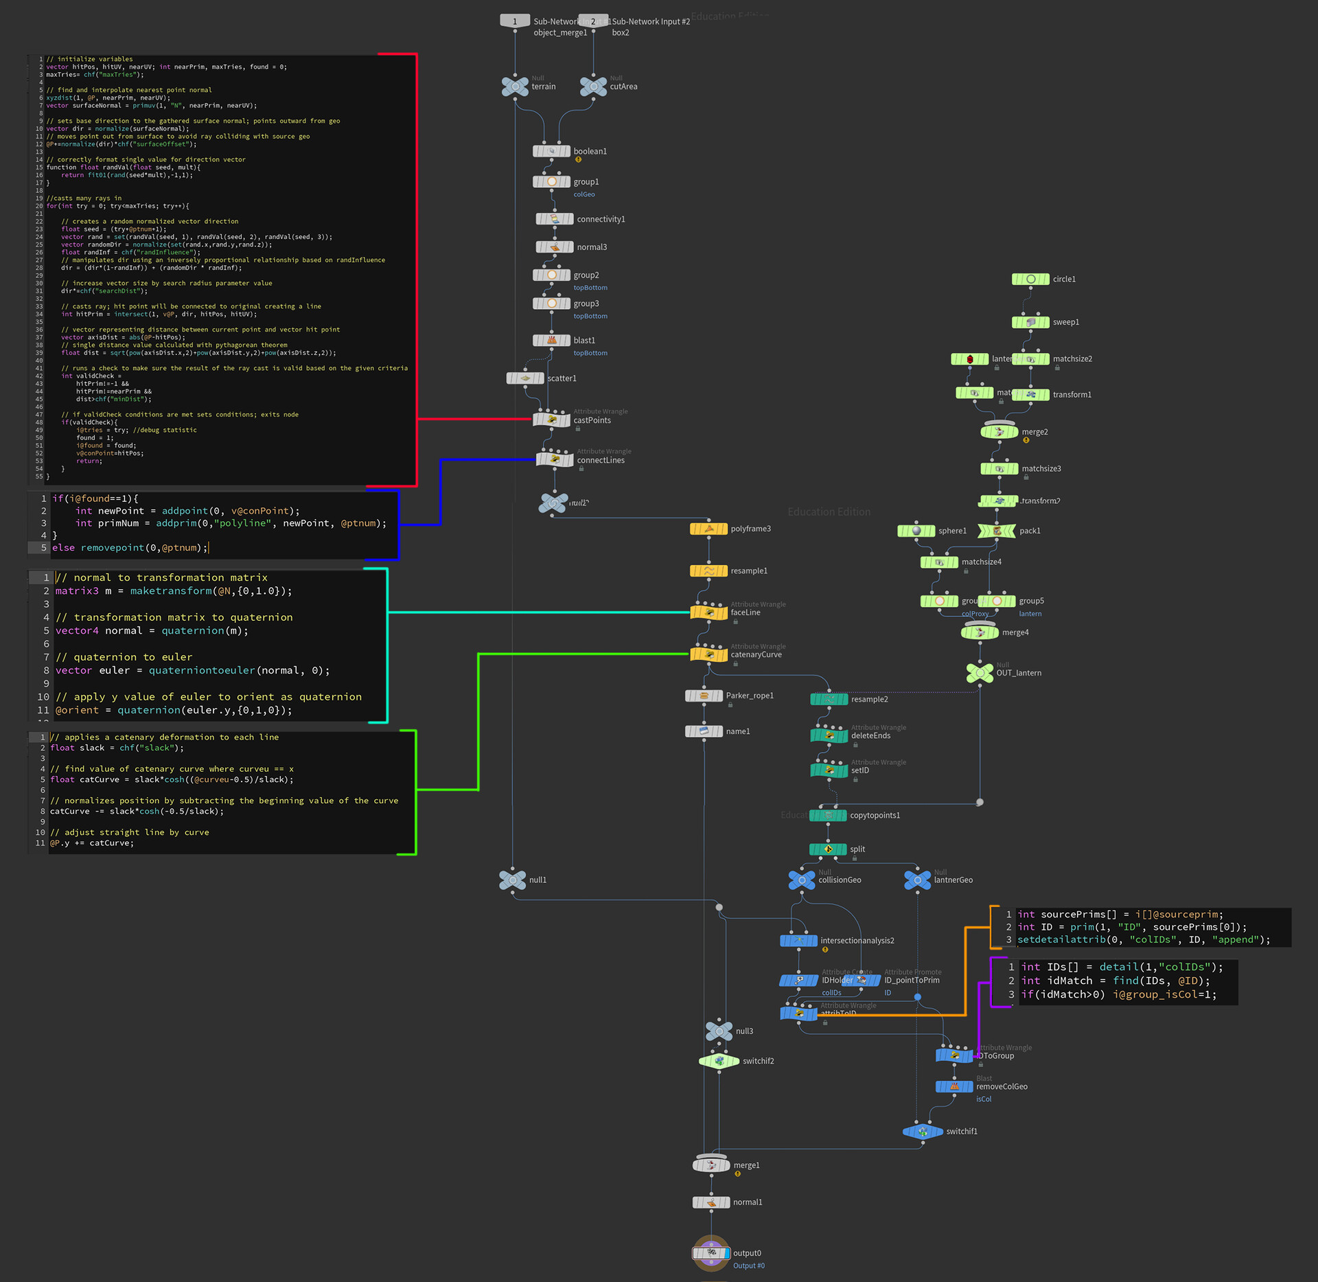The height and width of the screenshot is (1282, 1318).
Task: Select the scatter1 node icon
Action: [x=525, y=378]
